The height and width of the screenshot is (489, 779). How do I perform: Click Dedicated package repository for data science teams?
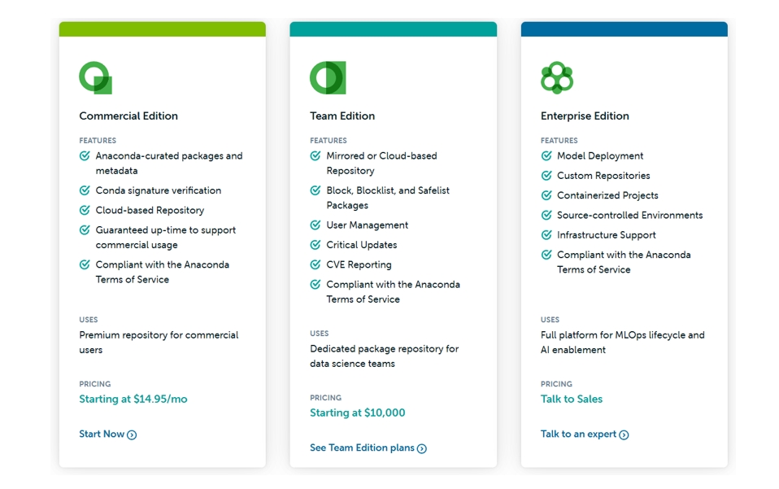click(x=385, y=356)
